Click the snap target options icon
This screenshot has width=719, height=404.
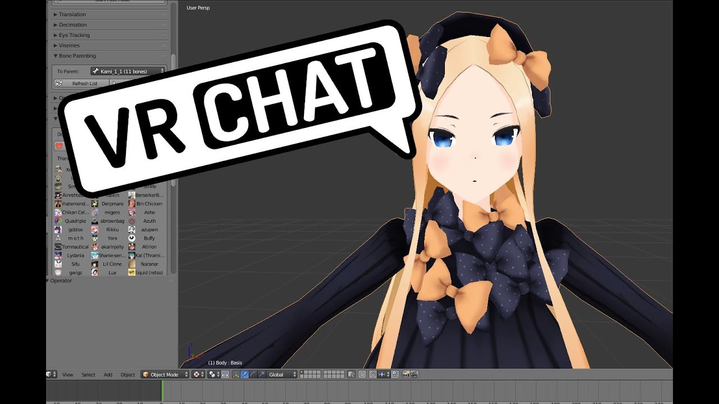(x=395, y=374)
